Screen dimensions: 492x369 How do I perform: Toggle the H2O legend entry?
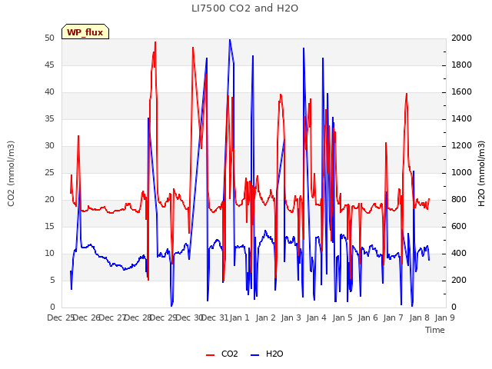click(x=267, y=354)
